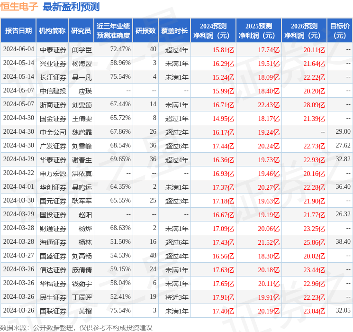Click analyst name 耿军军
Screen dimensions: 353x332
(x=82, y=201)
